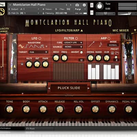This screenshot has width=137, height=137.
Task: Click the Soundiron logo icon
Action: [2, 12]
